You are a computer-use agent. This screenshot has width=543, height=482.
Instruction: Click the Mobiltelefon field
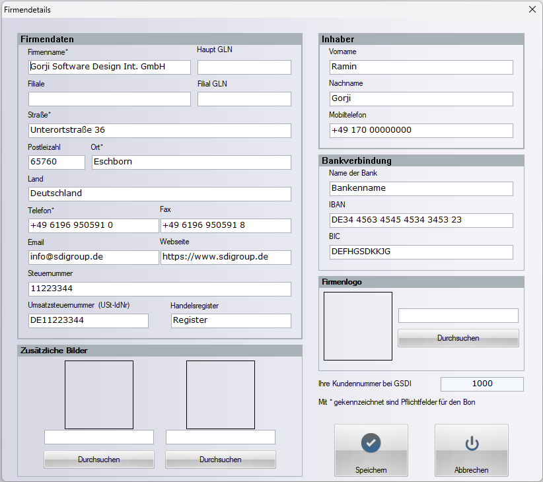pos(421,131)
